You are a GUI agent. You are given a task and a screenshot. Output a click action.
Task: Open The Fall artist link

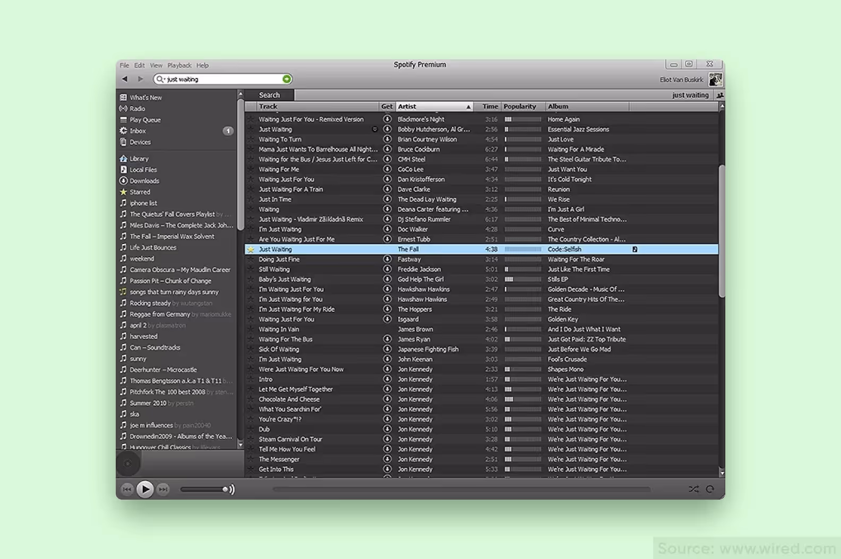coord(408,249)
